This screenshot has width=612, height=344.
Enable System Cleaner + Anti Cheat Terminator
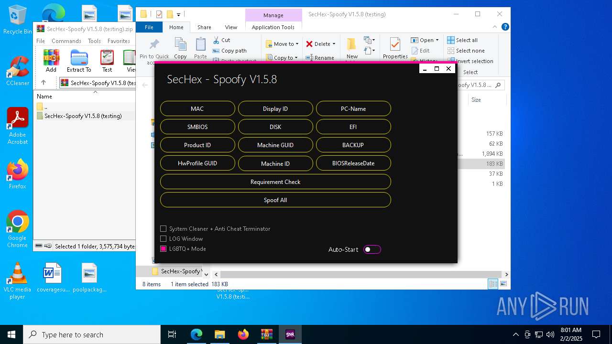(x=163, y=229)
